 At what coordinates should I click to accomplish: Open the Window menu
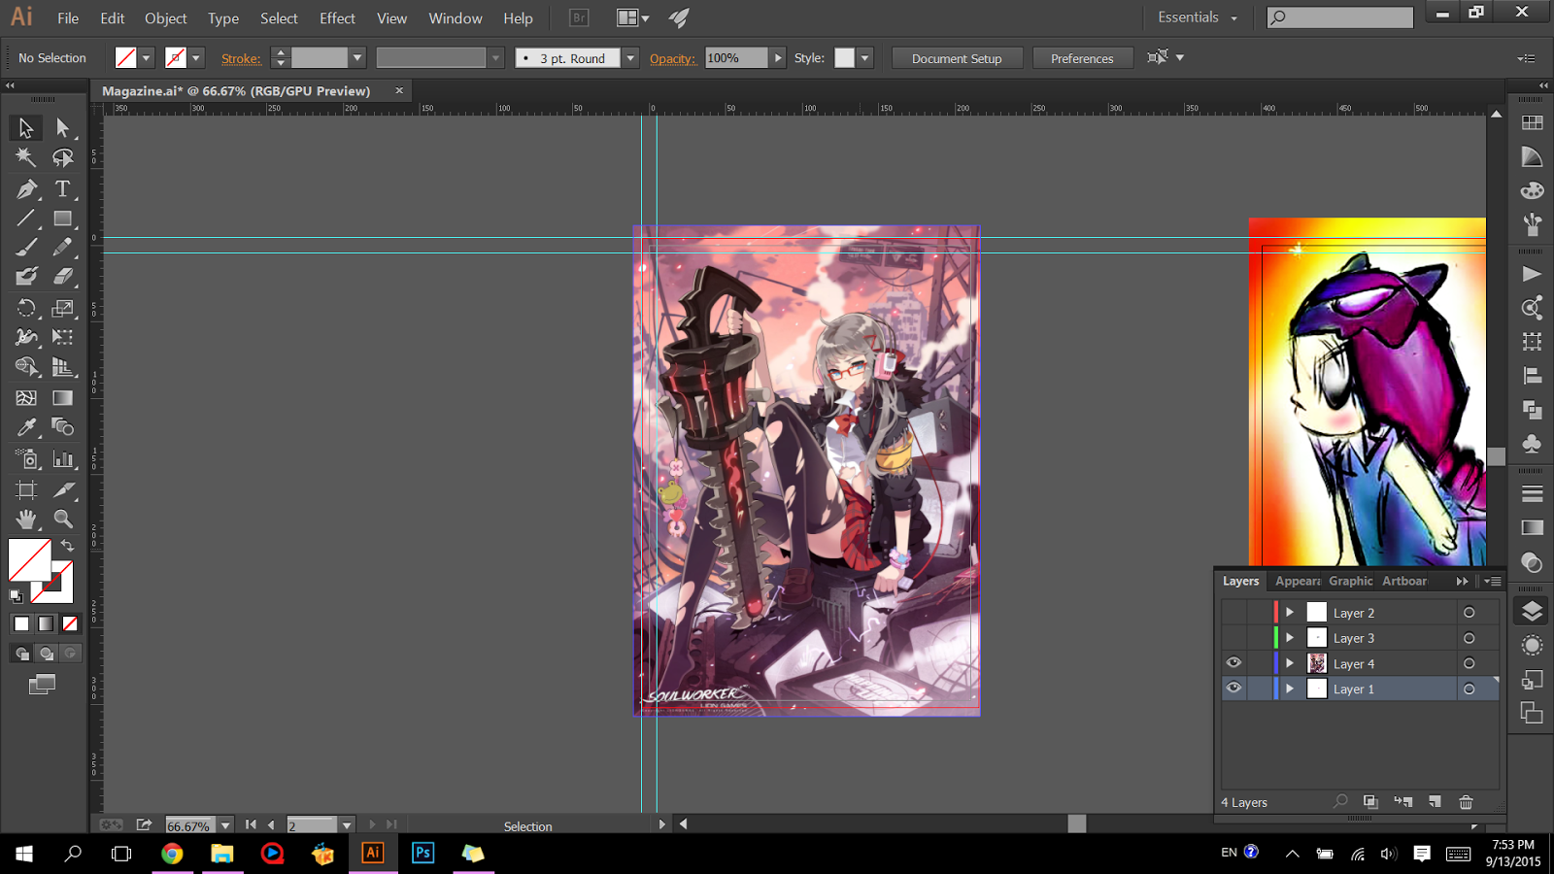point(456,18)
